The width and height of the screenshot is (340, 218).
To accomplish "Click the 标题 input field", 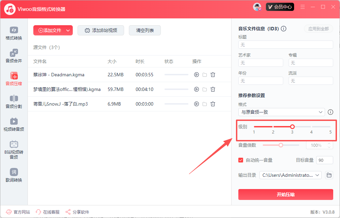I will coord(286,45).
